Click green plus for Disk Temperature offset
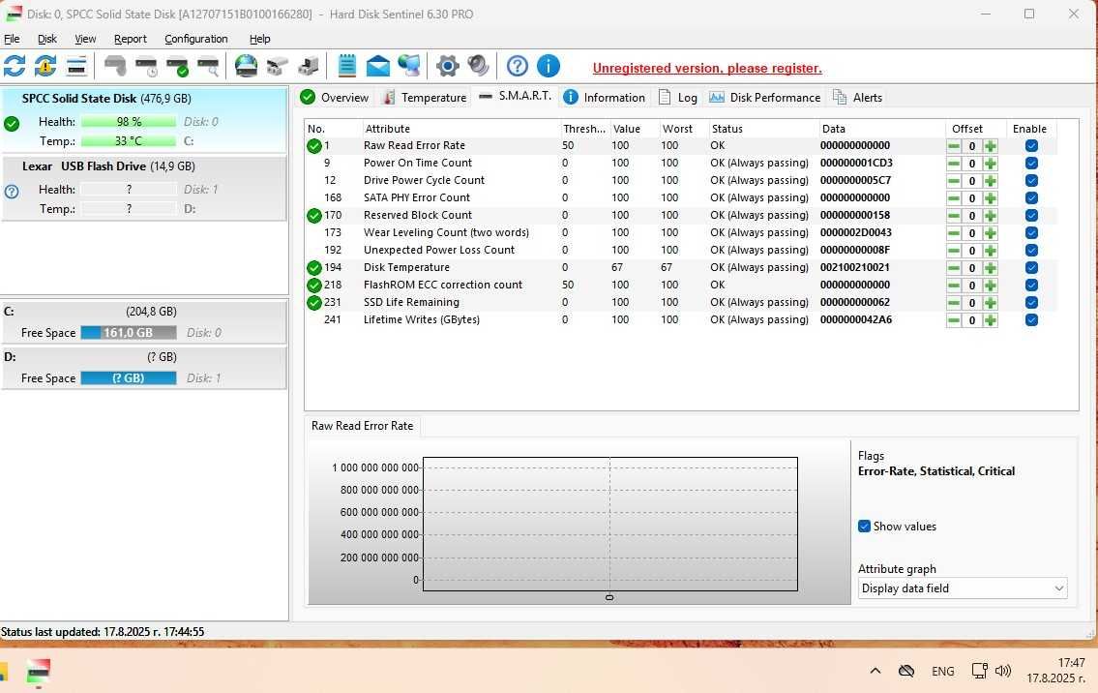 [991, 268]
